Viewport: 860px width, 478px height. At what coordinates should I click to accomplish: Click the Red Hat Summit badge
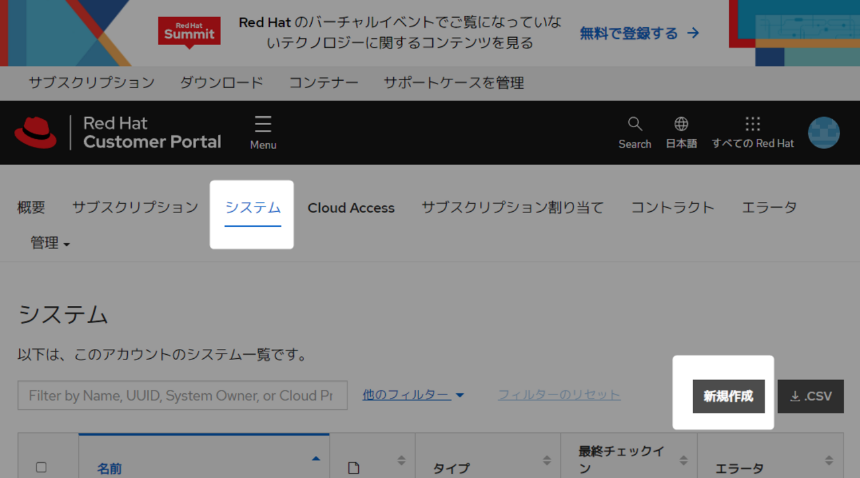click(x=189, y=32)
